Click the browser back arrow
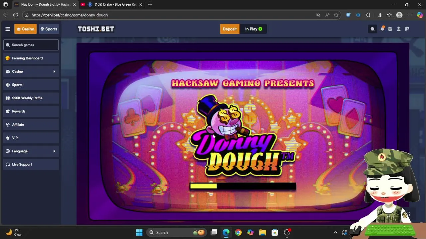 point(5,15)
